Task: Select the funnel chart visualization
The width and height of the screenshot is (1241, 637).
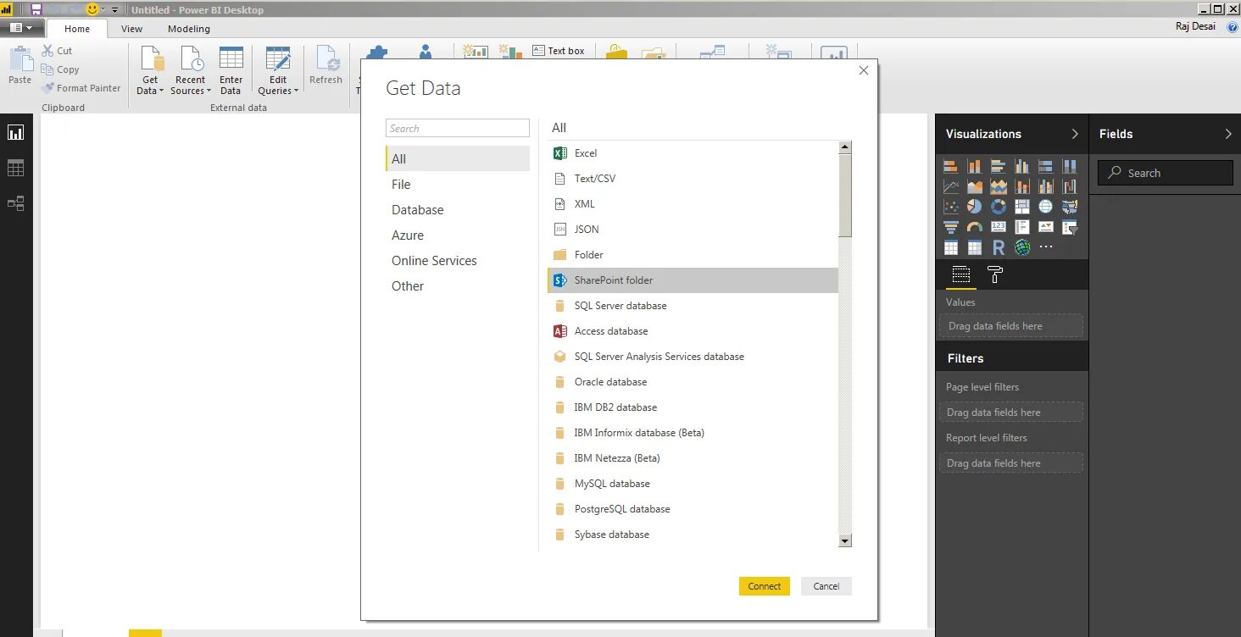Action: click(x=950, y=227)
